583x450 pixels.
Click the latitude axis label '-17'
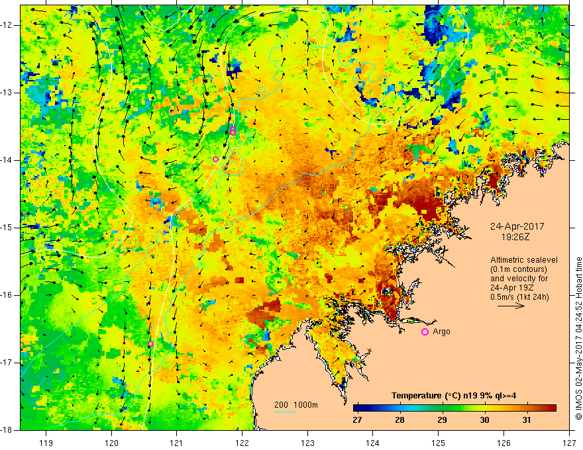pos(7,363)
